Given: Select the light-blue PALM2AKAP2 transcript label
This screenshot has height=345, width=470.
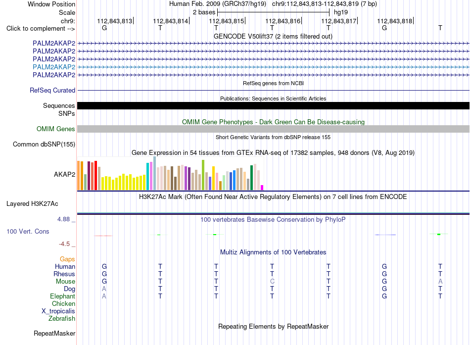Looking at the screenshot, I should (x=54, y=67).
